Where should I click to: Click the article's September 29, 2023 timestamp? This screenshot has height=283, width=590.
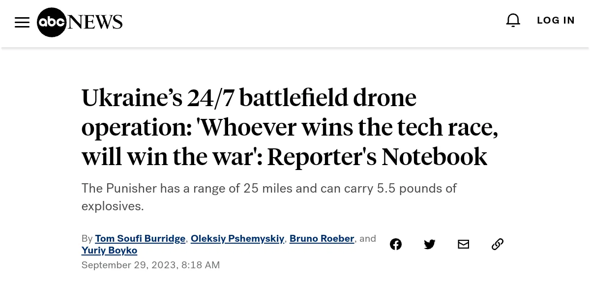coord(150,265)
